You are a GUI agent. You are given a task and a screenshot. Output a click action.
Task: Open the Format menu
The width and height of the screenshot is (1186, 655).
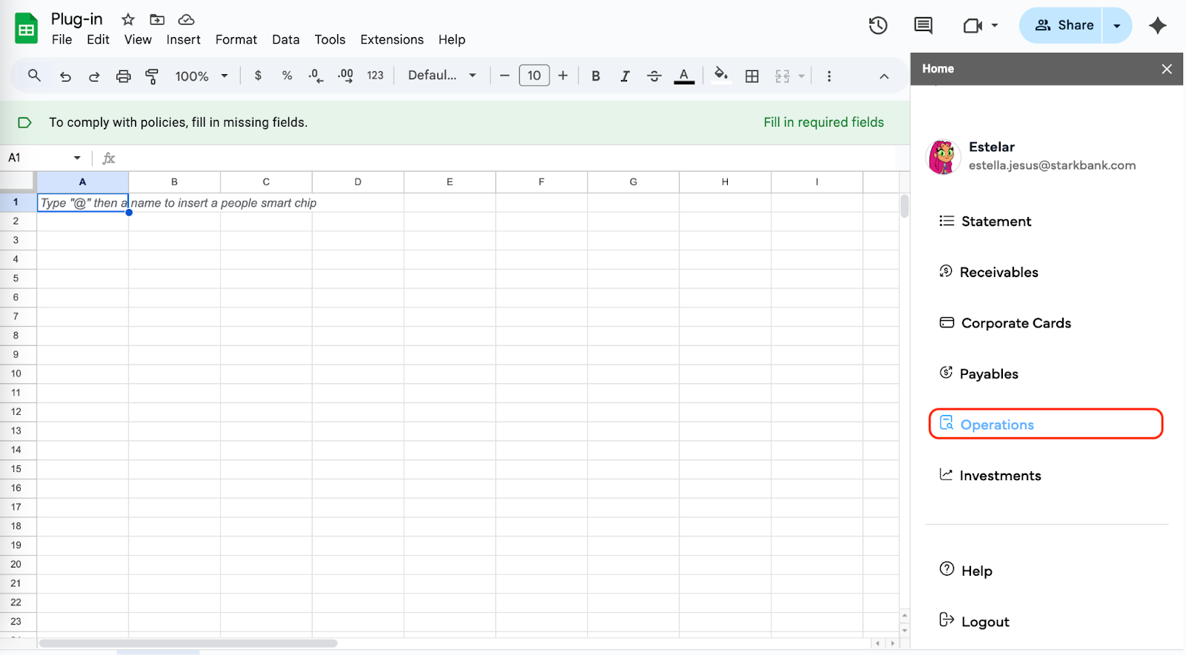[236, 40]
